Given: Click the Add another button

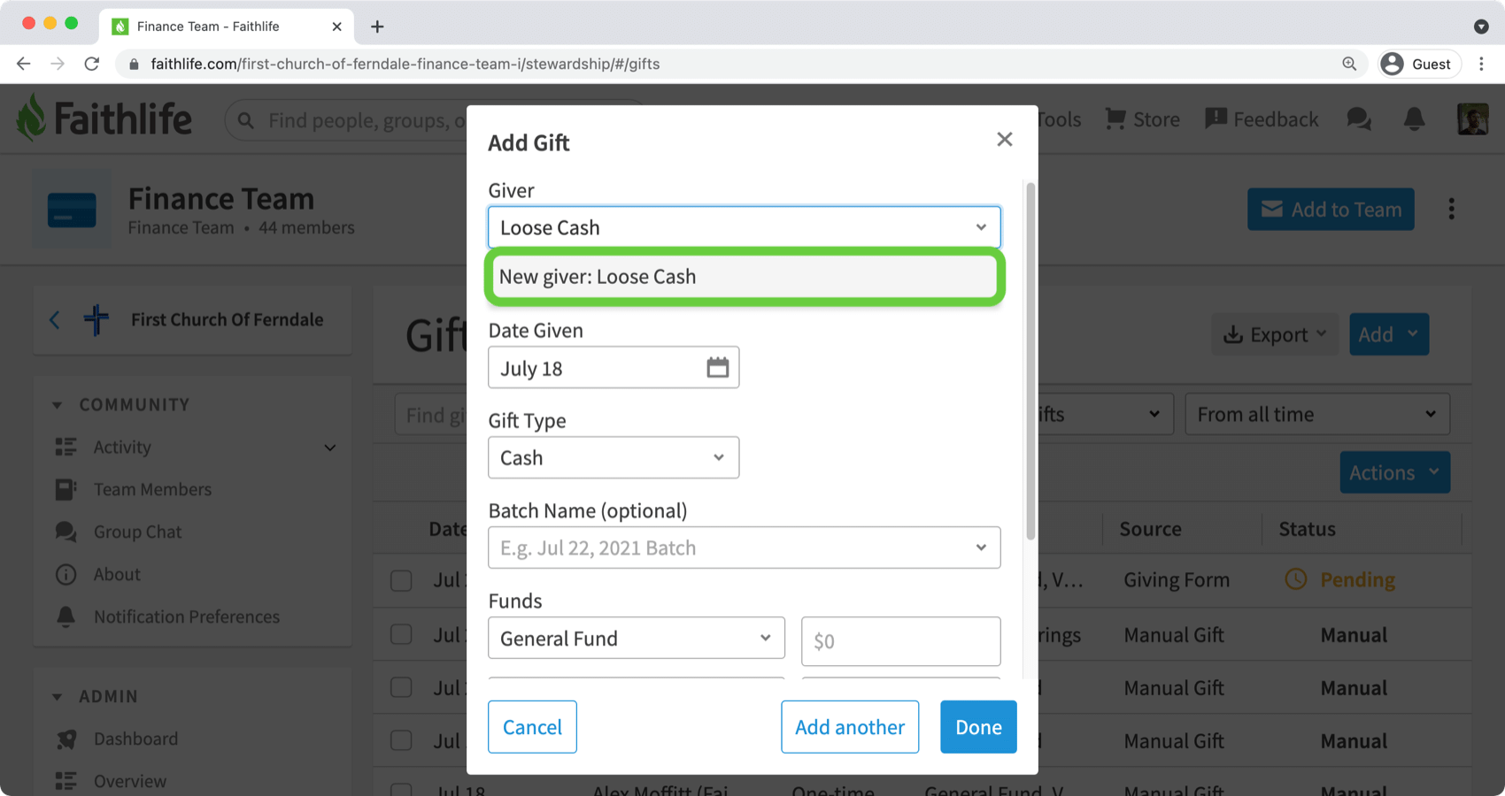Looking at the screenshot, I should tap(850, 727).
